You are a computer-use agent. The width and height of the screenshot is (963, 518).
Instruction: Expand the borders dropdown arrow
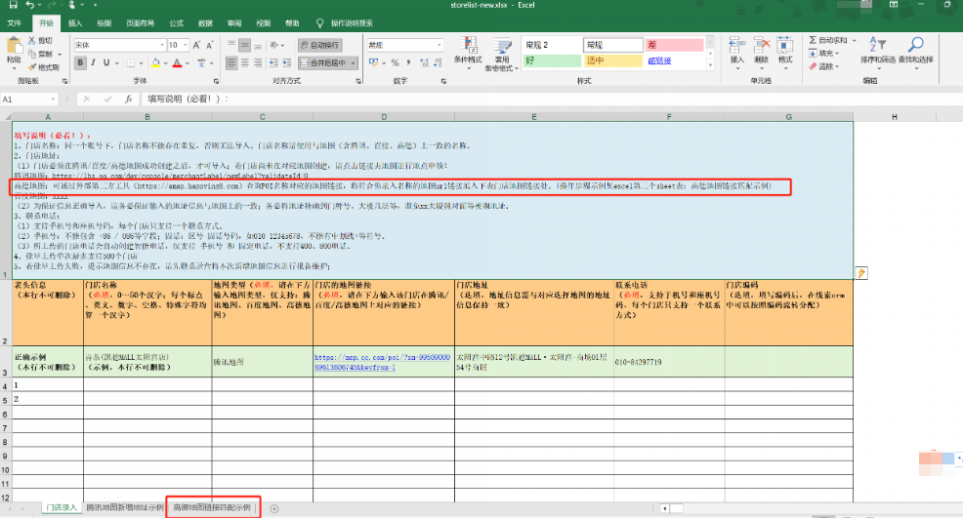(x=142, y=62)
